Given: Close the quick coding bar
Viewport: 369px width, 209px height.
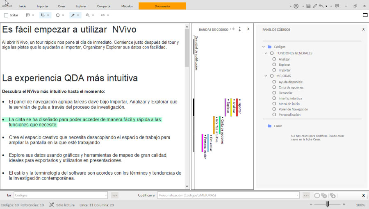Looking at the screenshot, I should (x=363, y=196).
